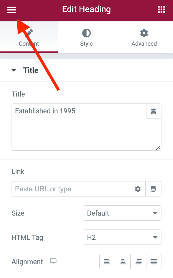This screenshot has width=173, height=278.
Task: Switch to the Style tab label
Action: [x=86, y=44]
